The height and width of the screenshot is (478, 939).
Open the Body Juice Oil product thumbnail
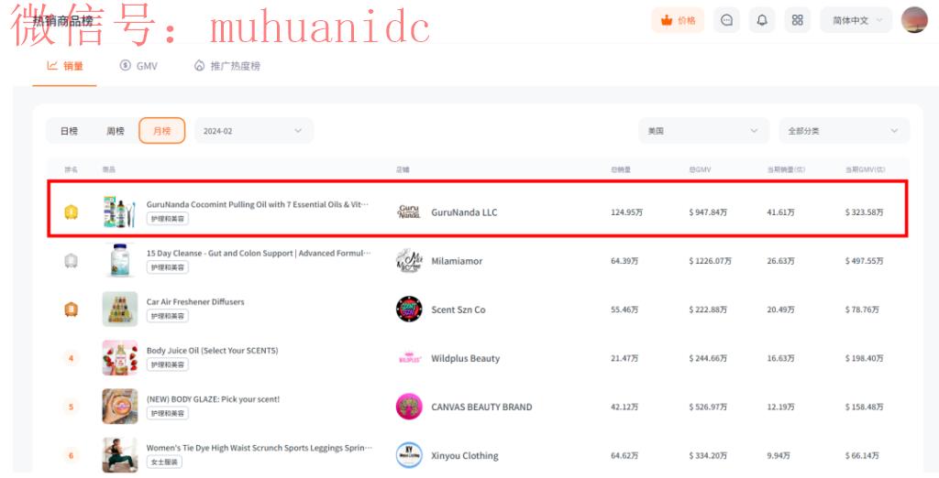[x=120, y=358]
